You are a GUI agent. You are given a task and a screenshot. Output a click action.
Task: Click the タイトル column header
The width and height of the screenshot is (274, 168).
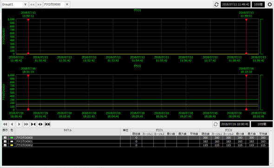coord(68,130)
